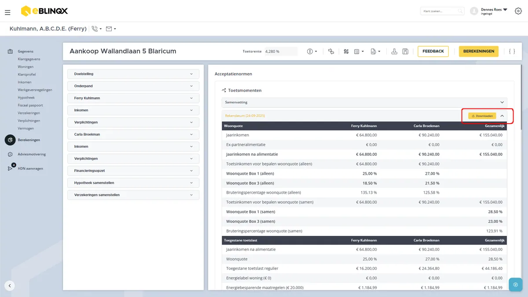Open Fiscaal paspoort in the sidebar
Viewport: 528px width, 297px height.
[30, 105]
